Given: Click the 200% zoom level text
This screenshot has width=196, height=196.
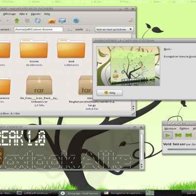Looking at the screenshot, I should coord(79,29).
